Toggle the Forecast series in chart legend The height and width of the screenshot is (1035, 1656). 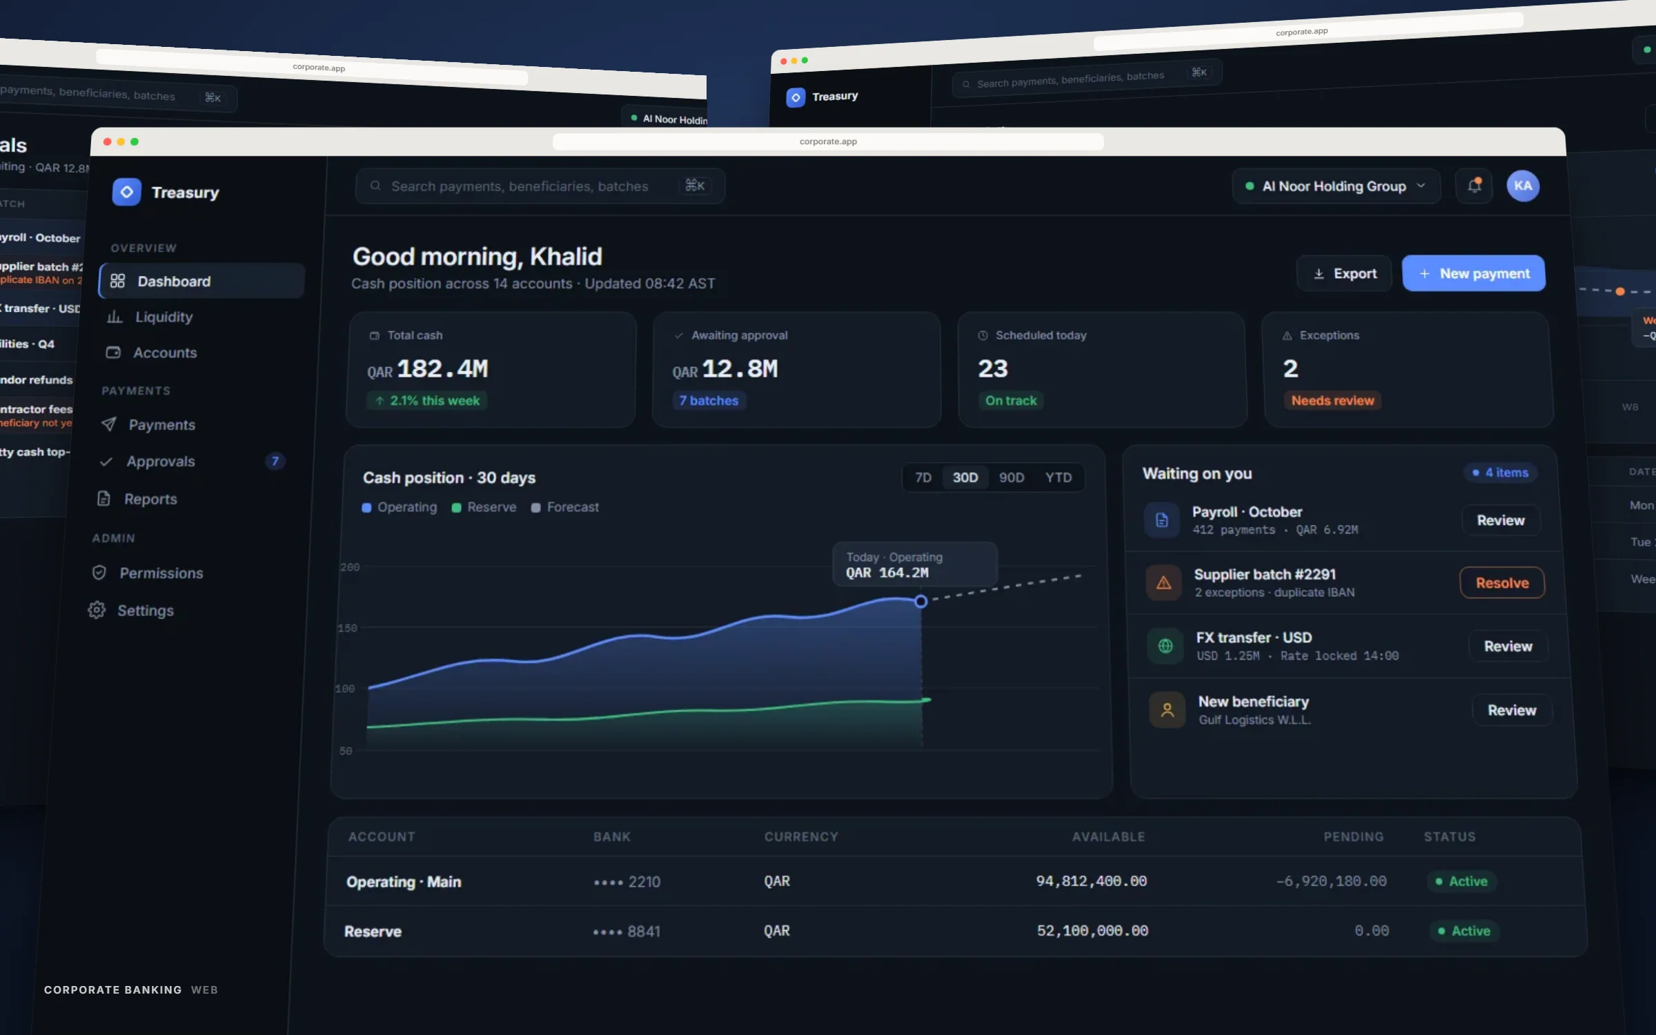[x=564, y=507]
